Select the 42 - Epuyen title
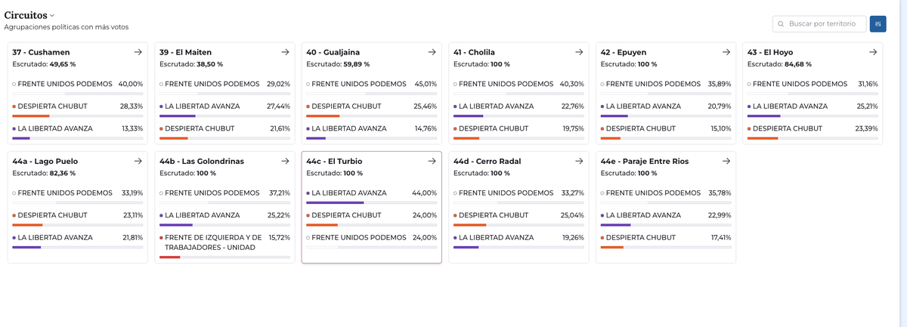This screenshot has height=327, width=907. pyautogui.click(x=624, y=53)
